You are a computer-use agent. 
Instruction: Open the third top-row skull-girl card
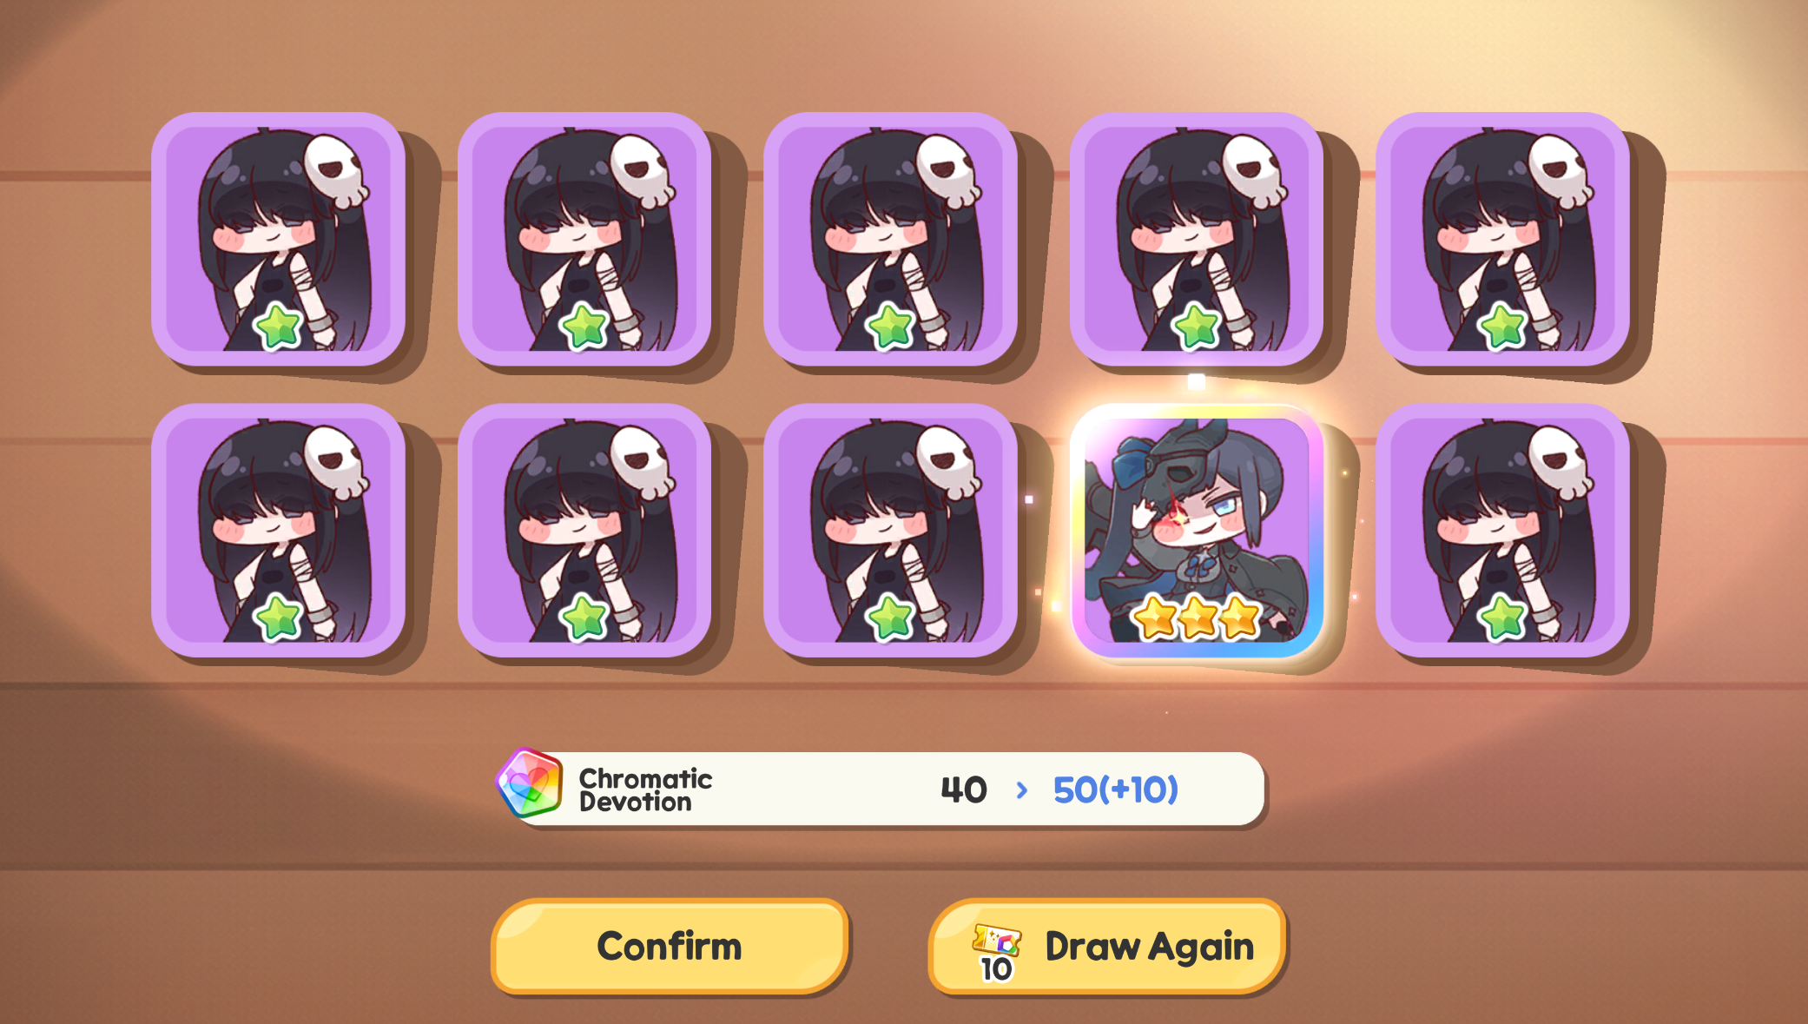click(x=890, y=240)
